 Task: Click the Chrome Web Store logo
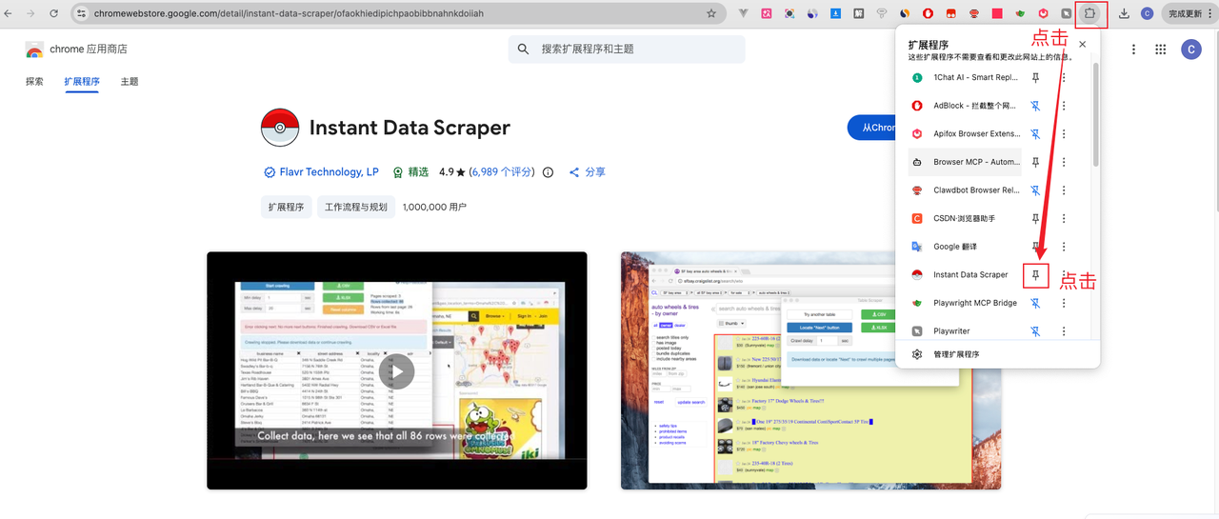pos(34,50)
